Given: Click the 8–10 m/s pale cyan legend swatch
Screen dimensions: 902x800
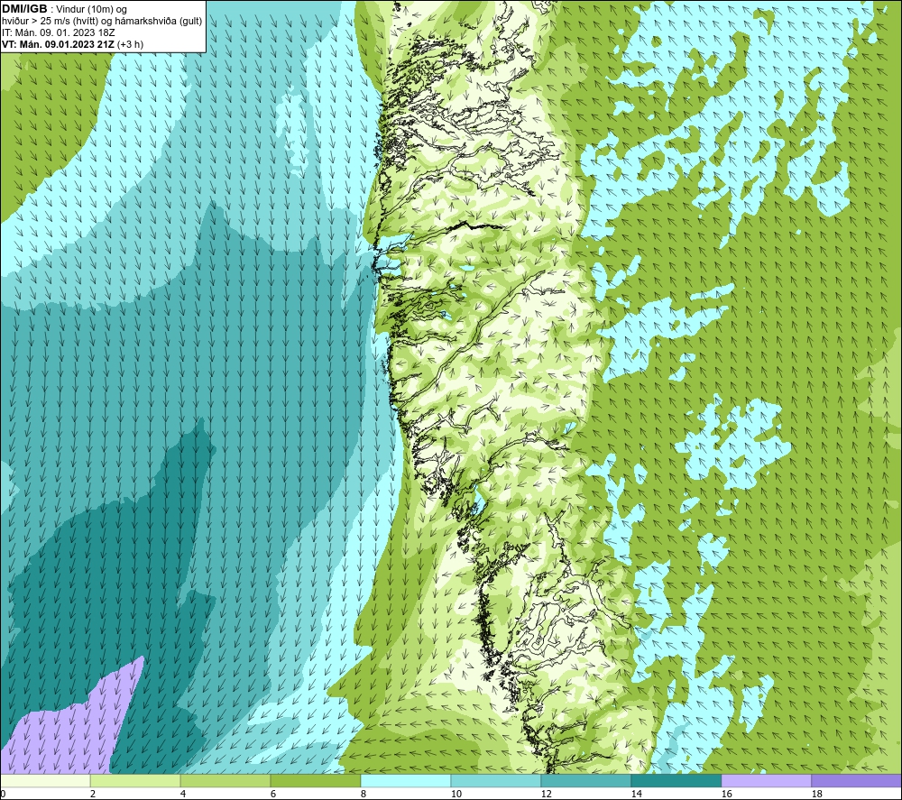Looking at the screenshot, I should tap(406, 780).
